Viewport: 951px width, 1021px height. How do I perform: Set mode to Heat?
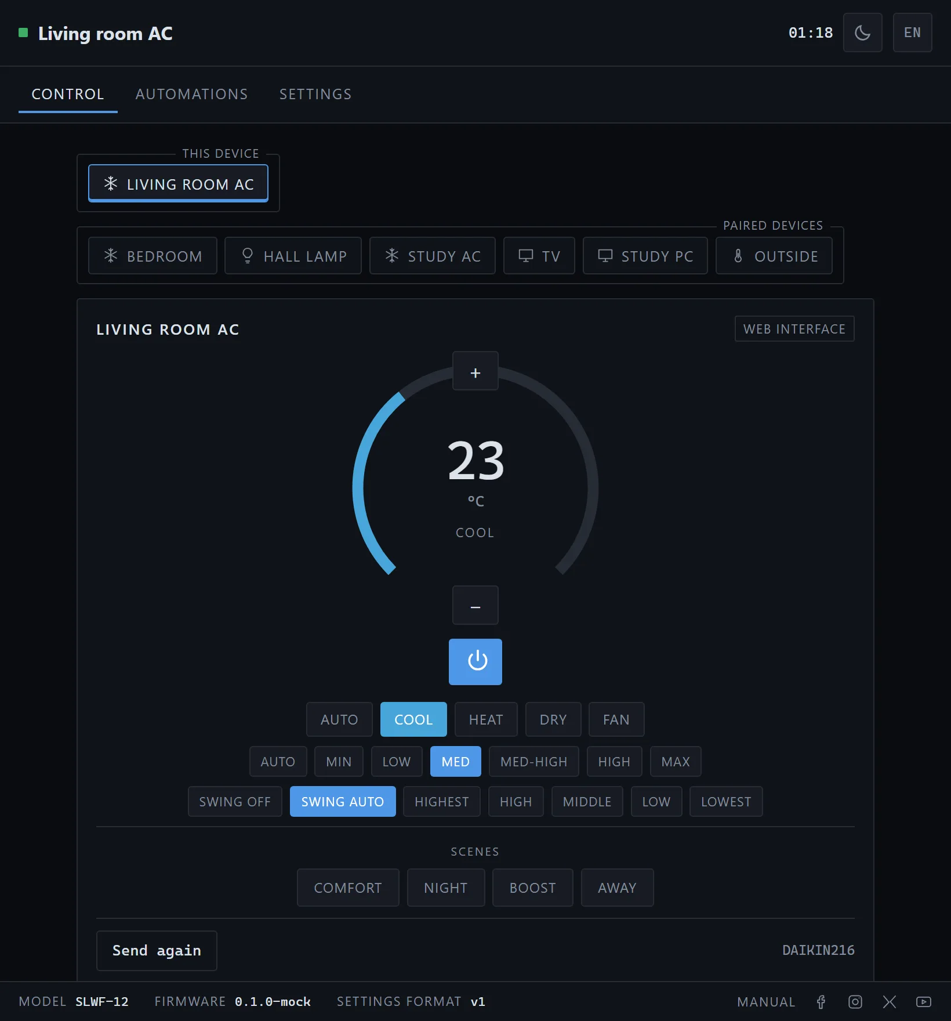coord(486,719)
